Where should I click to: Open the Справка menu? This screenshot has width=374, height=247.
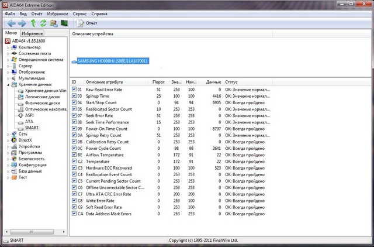coord(99,14)
